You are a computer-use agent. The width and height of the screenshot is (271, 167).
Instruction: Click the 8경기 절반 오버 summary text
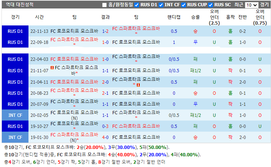pyautogui.click(x=114, y=162)
